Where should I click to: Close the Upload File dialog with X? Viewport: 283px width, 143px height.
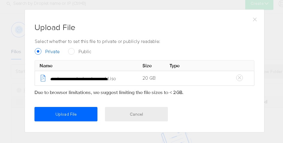coord(255,20)
